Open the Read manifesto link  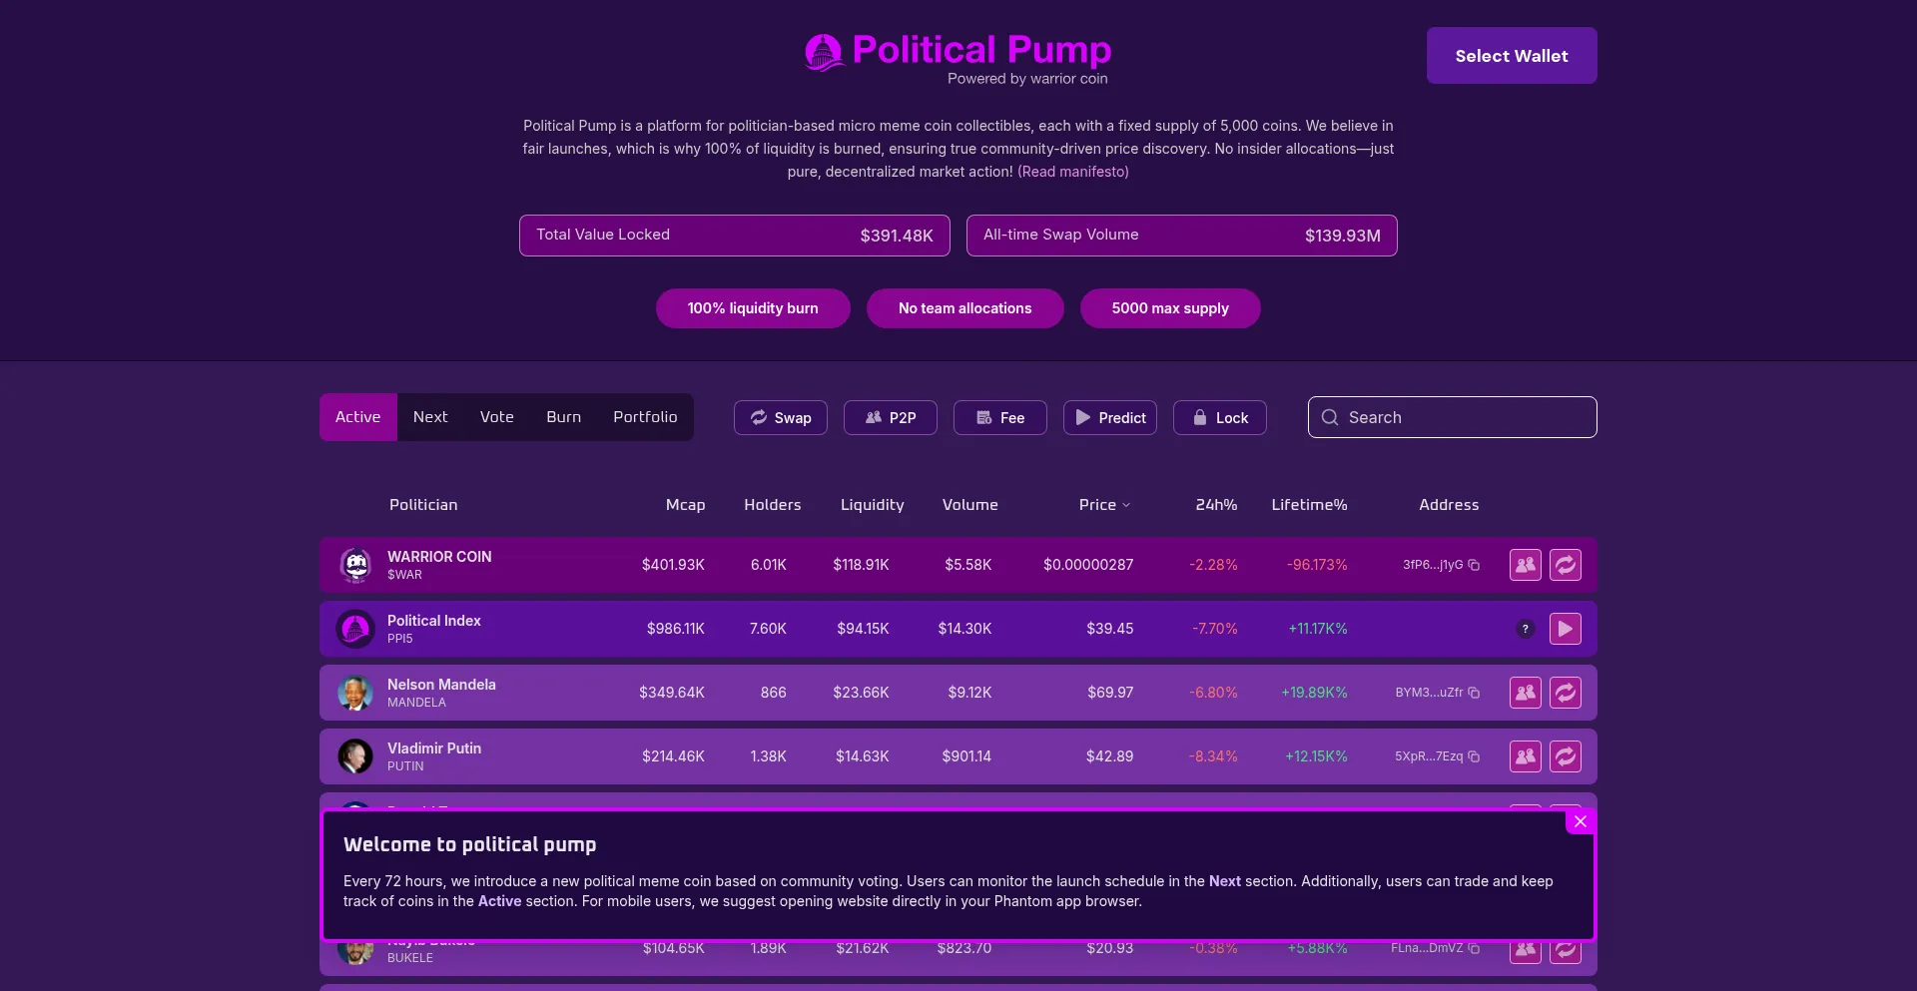(1072, 171)
